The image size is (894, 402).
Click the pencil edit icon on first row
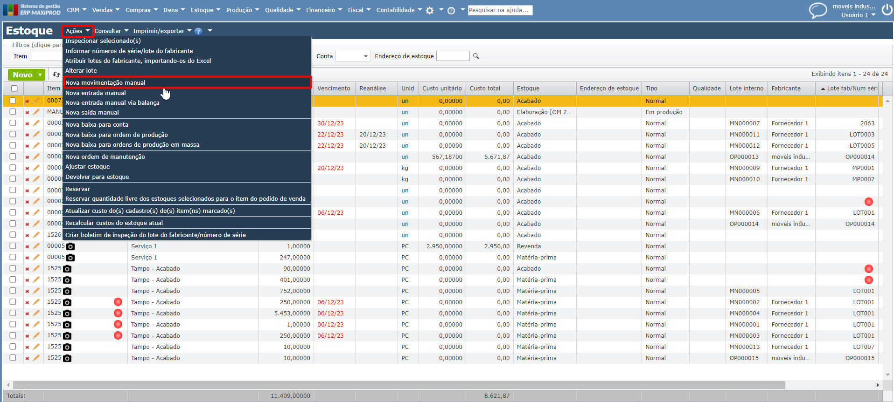(36, 101)
